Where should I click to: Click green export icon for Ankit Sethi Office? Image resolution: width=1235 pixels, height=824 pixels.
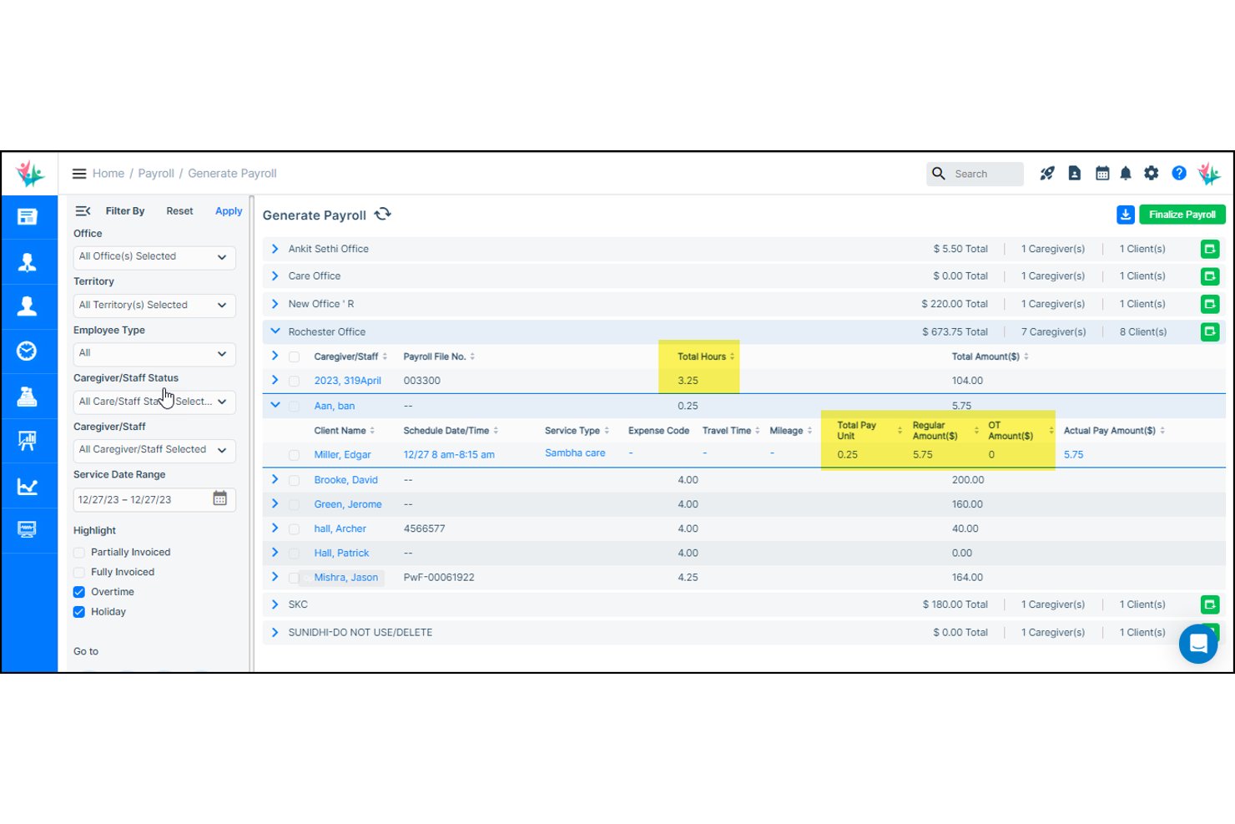click(1210, 249)
